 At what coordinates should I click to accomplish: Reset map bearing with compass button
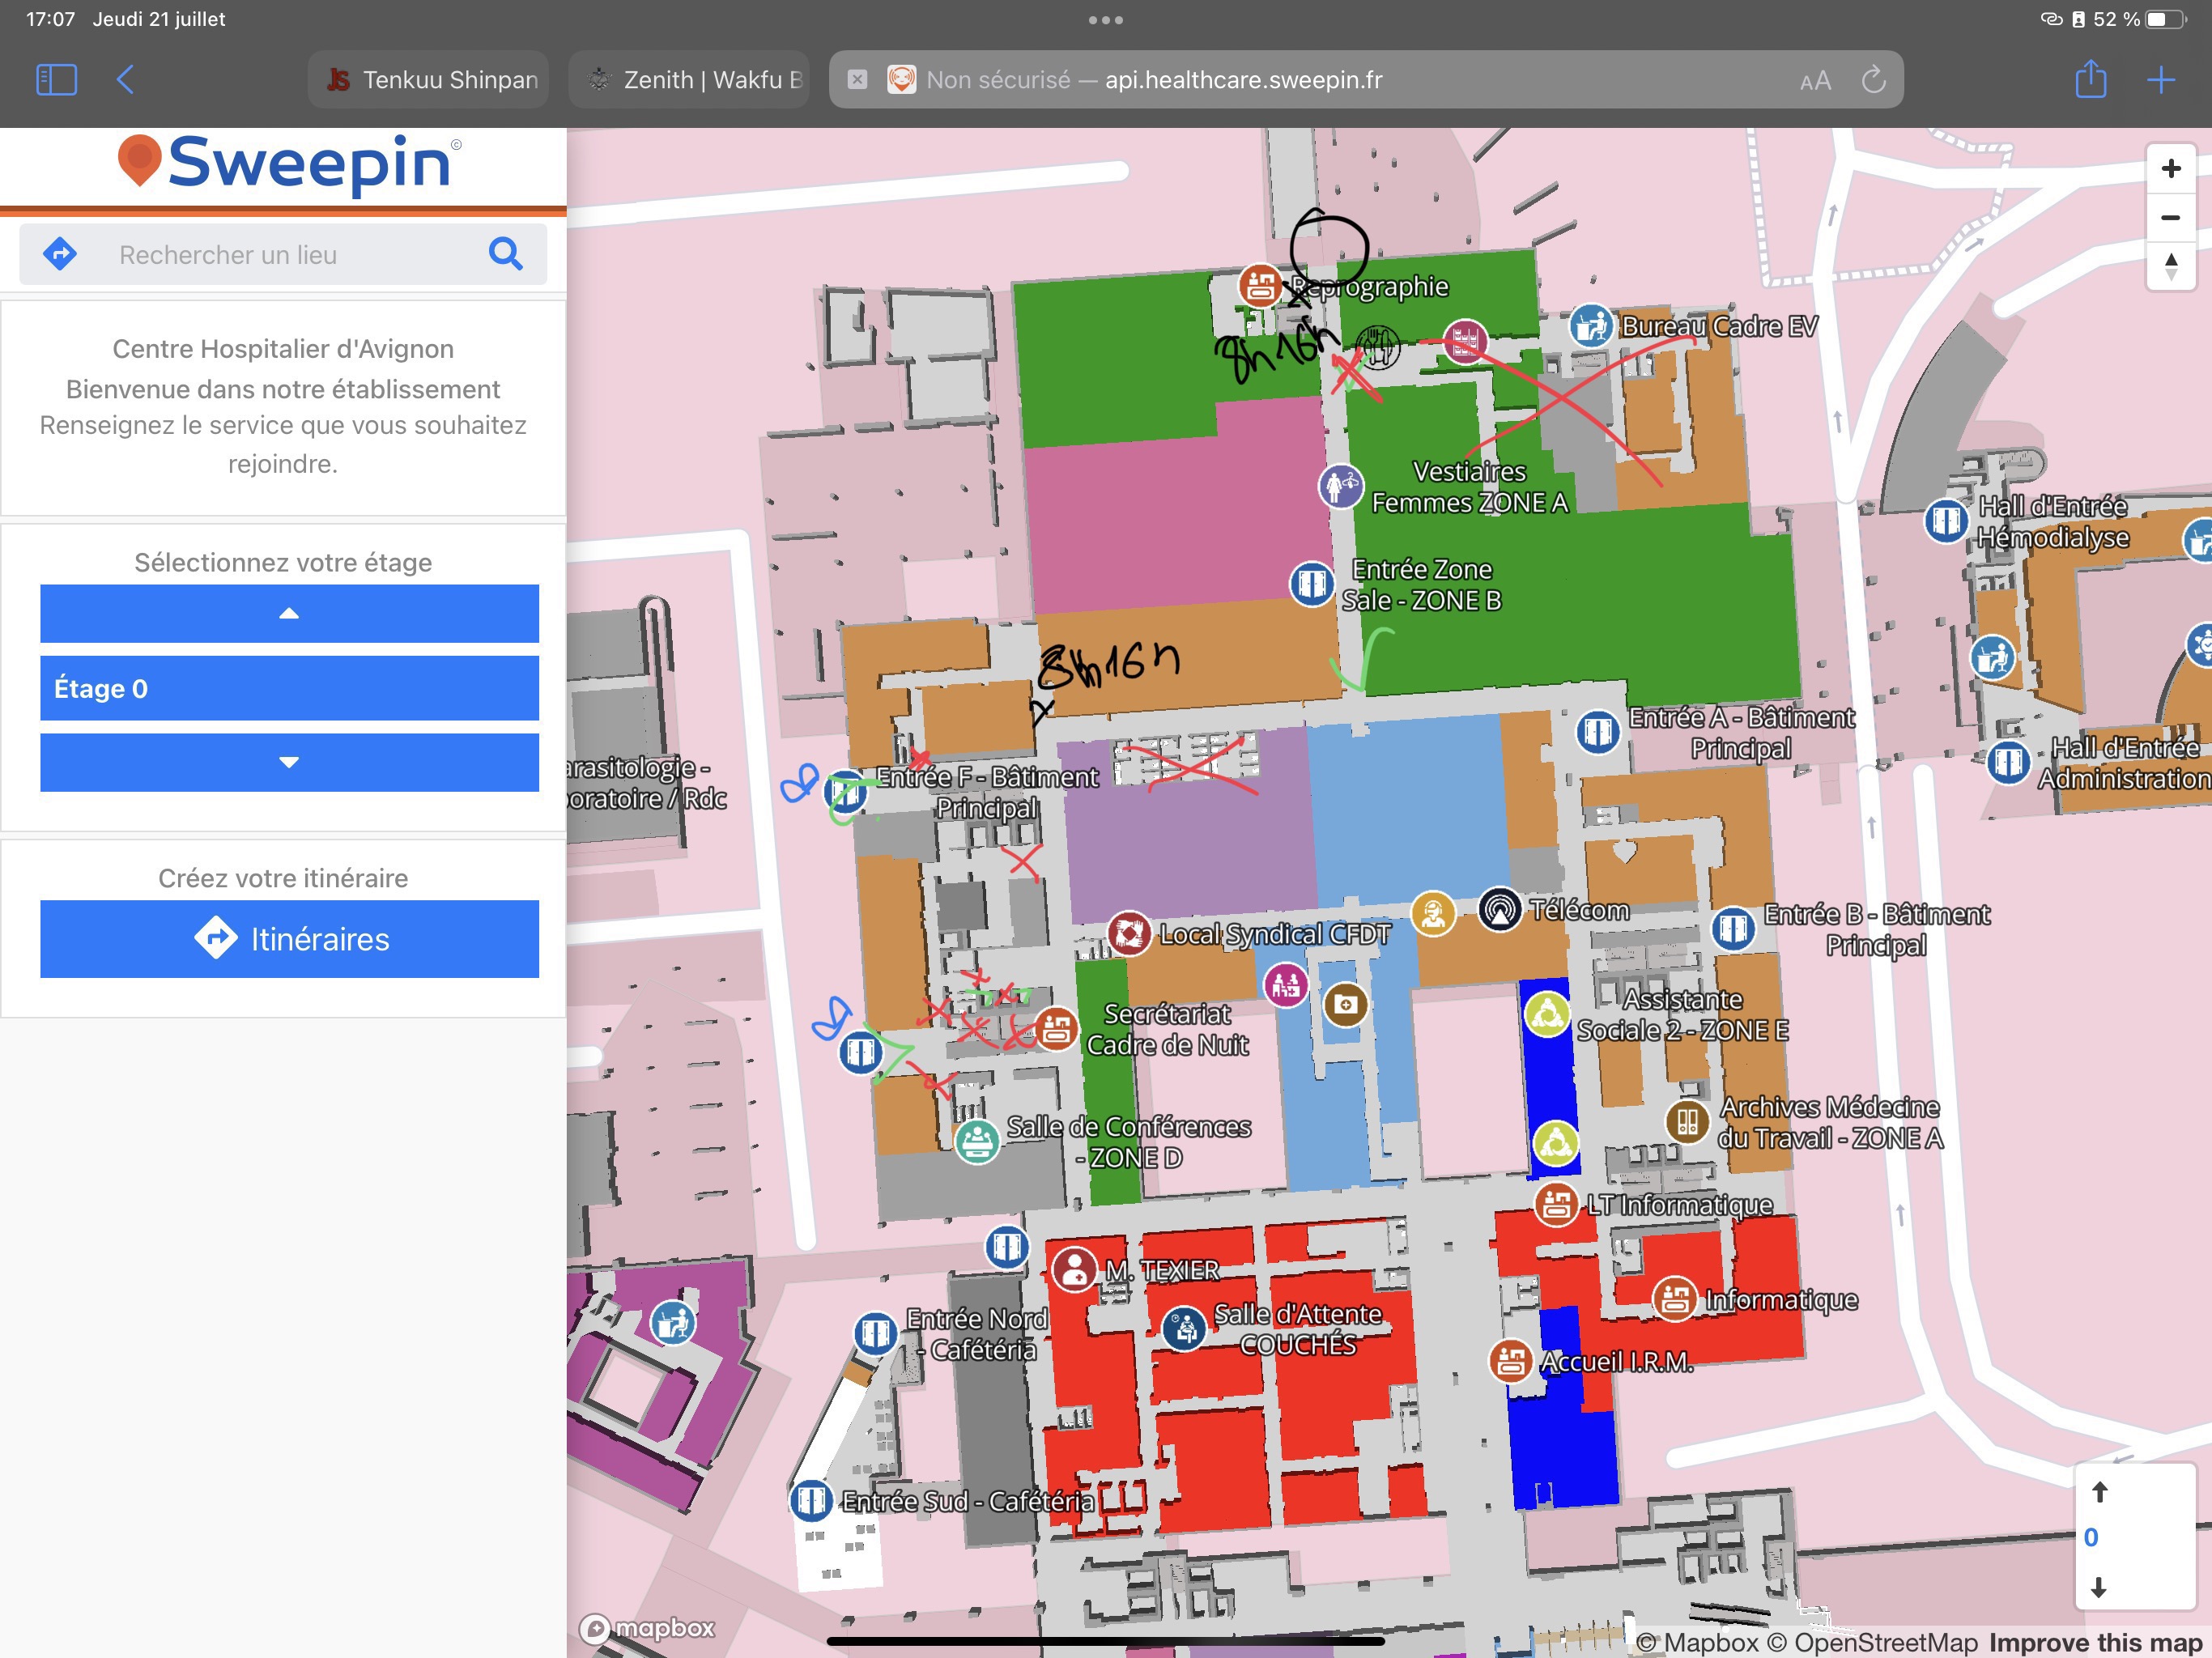(2170, 266)
